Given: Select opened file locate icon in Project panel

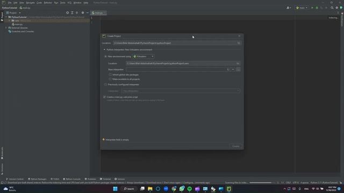Looking at the screenshot, I should 67,13.
